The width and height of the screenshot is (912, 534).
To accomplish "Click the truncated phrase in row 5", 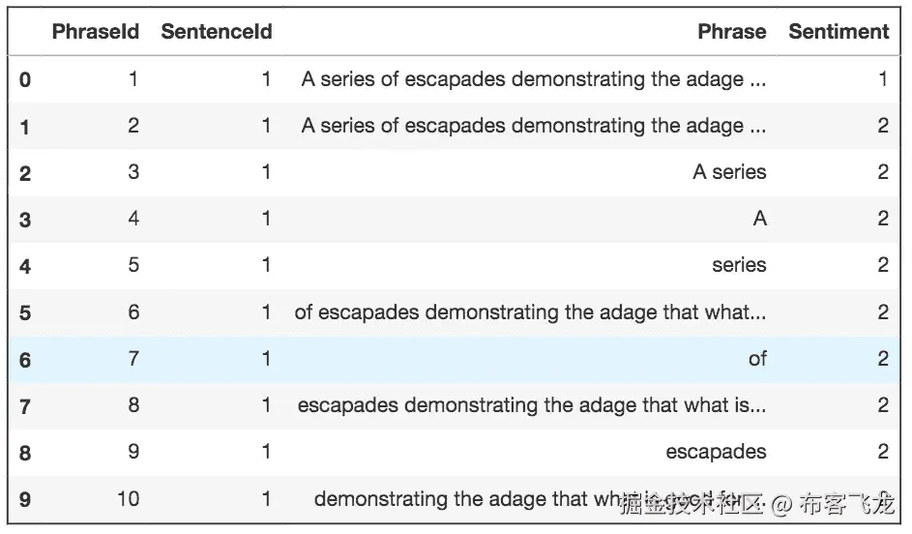I will click(x=530, y=312).
